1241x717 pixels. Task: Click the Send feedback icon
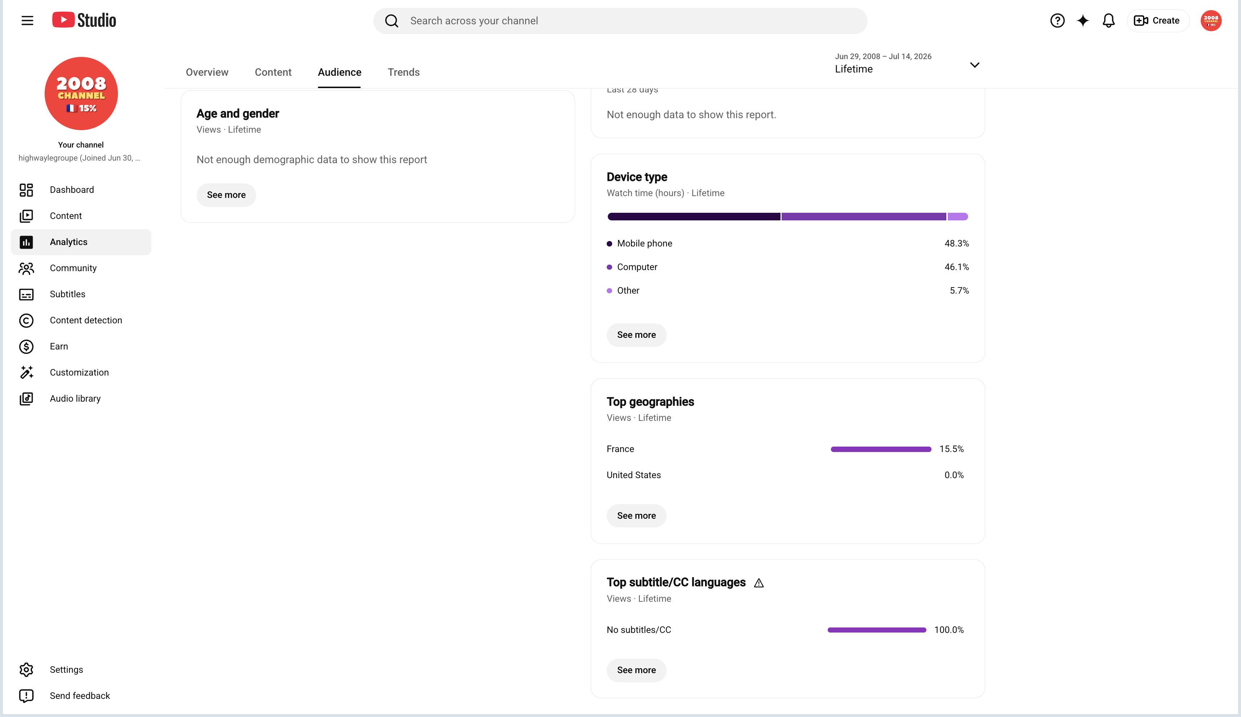pyautogui.click(x=26, y=696)
